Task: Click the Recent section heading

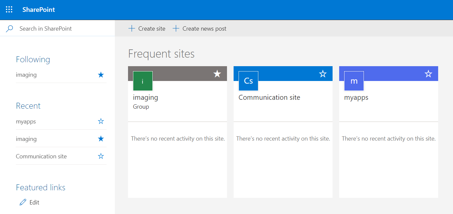Action: (28, 106)
